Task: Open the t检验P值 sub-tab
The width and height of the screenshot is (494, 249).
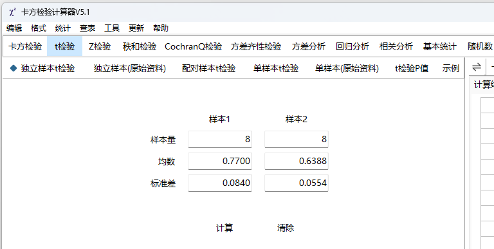Action: pos(412,68)
